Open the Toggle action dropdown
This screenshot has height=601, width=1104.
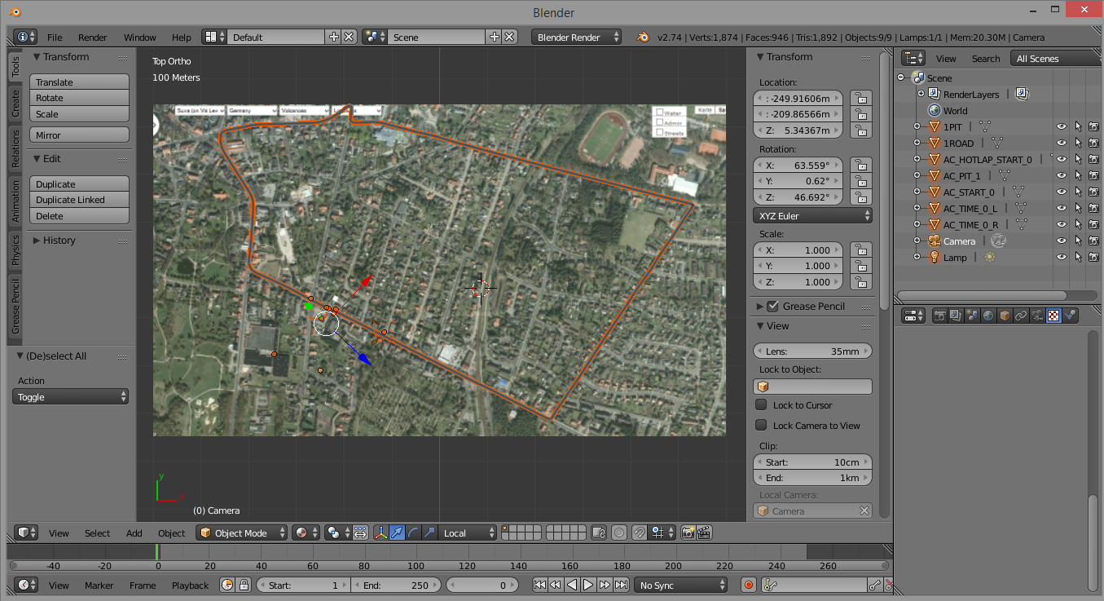click(x=71, y=396)
